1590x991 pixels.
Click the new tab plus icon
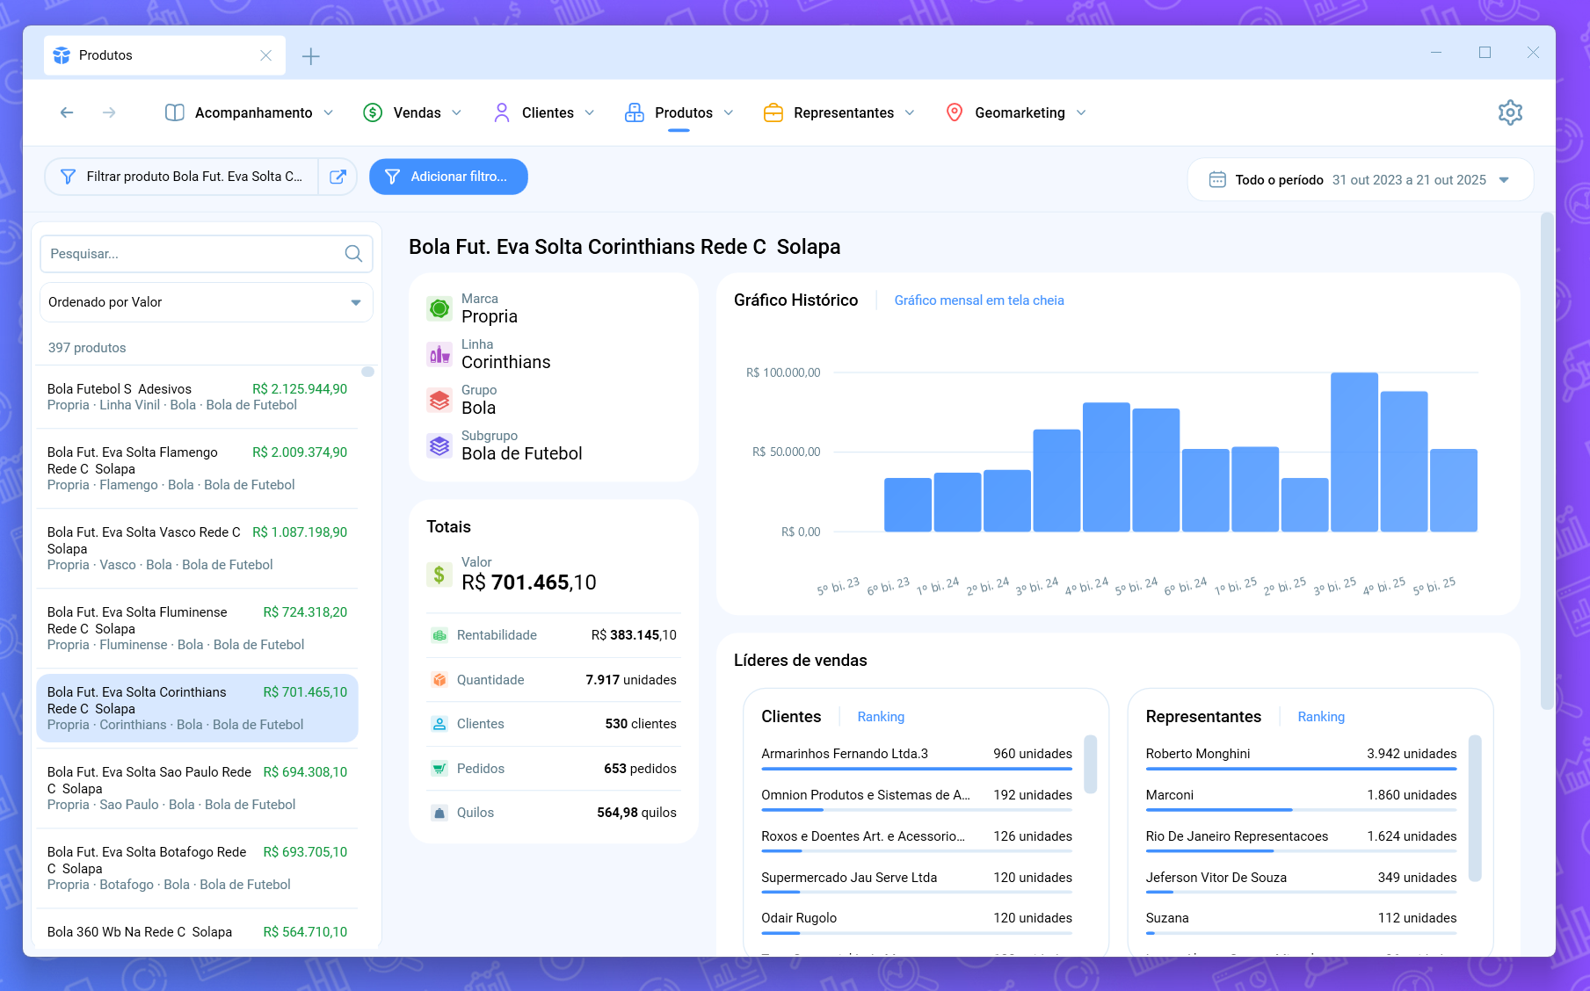tap(310, 56)
